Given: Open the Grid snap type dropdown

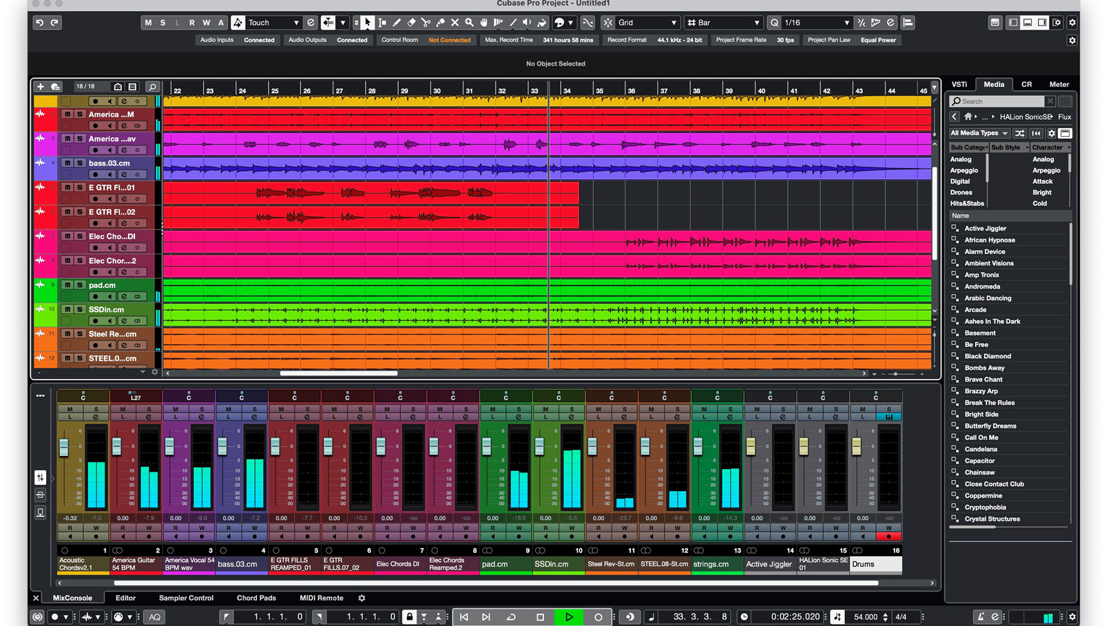Looking at the screenshot, I should pyautogui.click(x=647, y=23).
